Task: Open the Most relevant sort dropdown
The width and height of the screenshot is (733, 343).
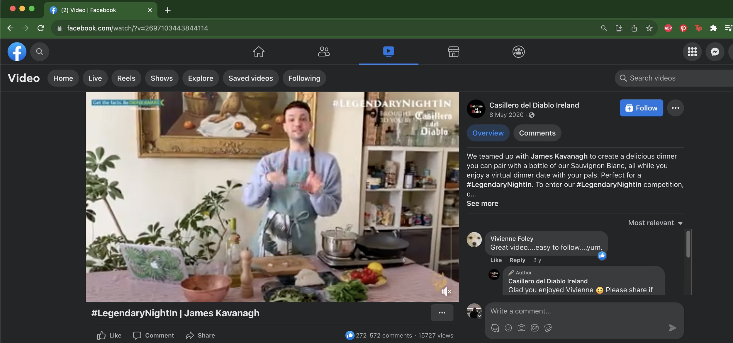Action: click(655, 223)
